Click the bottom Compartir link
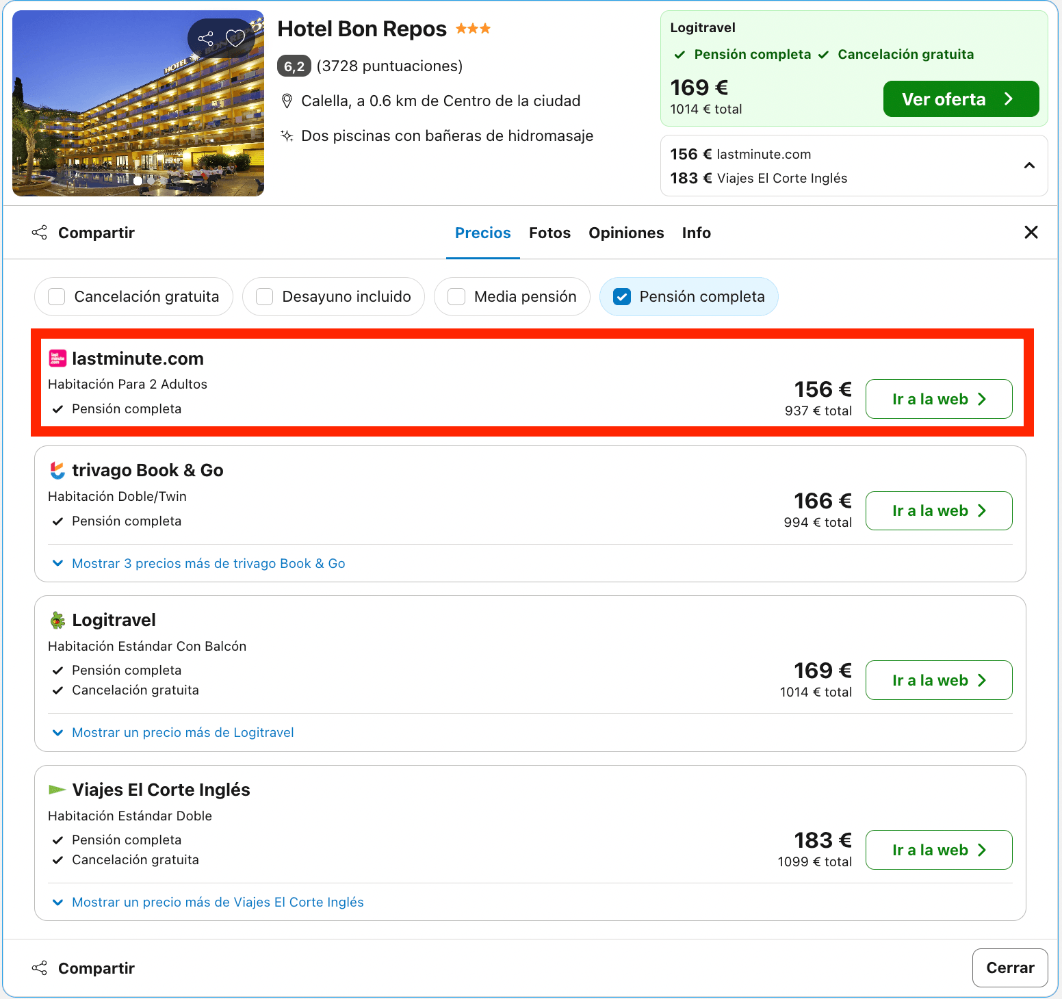 96,968
